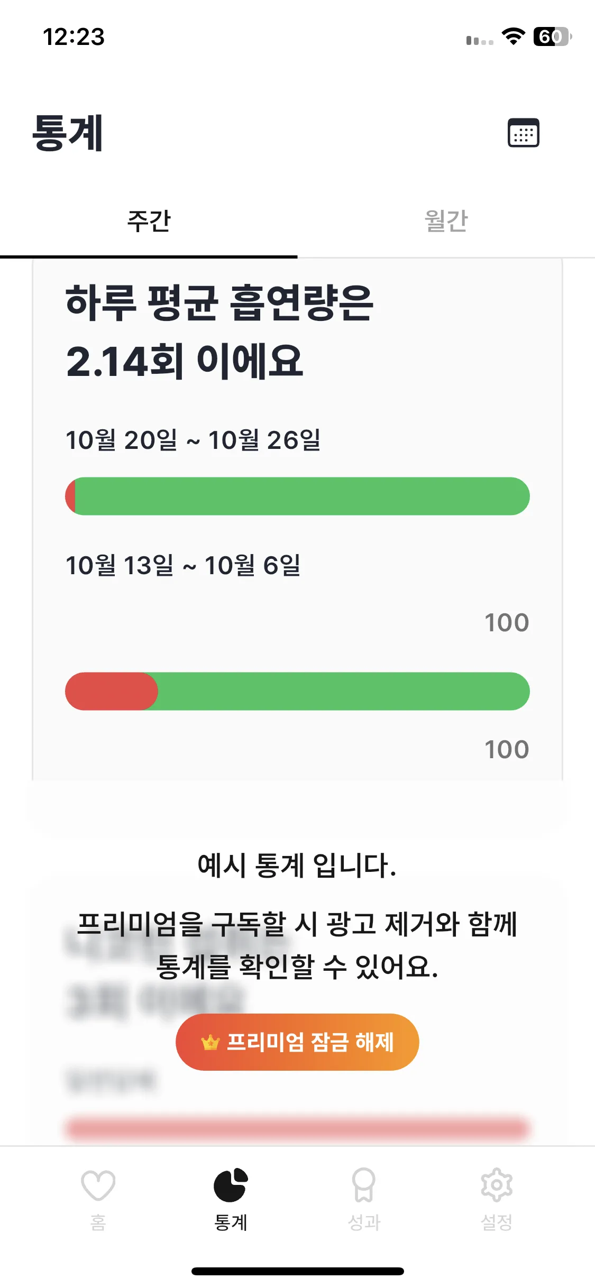Open the gear 설정 icon
This screenshot has height=1288, width=595.
496,1185
